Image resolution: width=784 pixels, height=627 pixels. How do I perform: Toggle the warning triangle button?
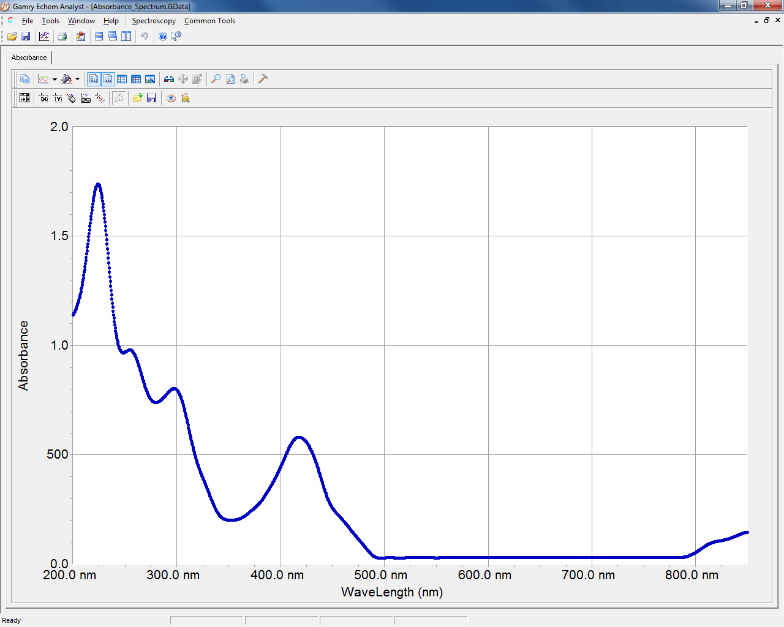[x=119, y=98]
